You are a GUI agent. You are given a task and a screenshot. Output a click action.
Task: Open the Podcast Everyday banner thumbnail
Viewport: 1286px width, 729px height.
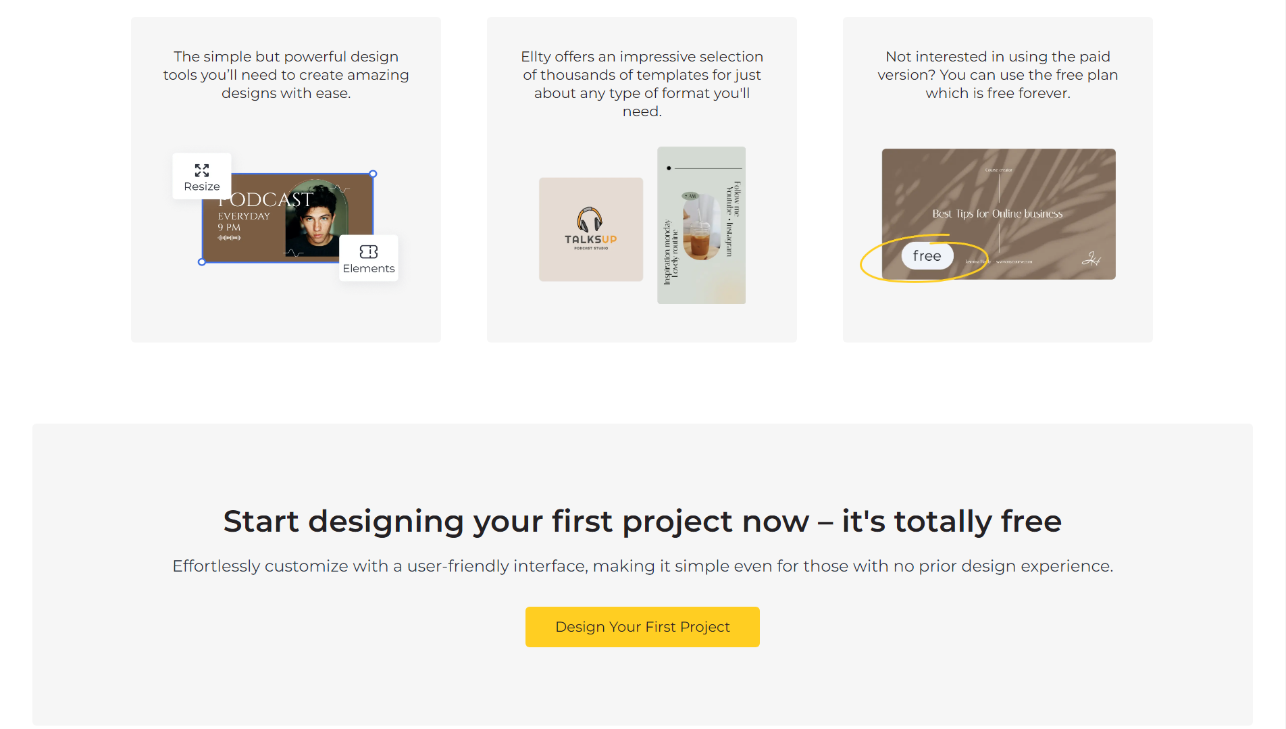tap(288, 218)
